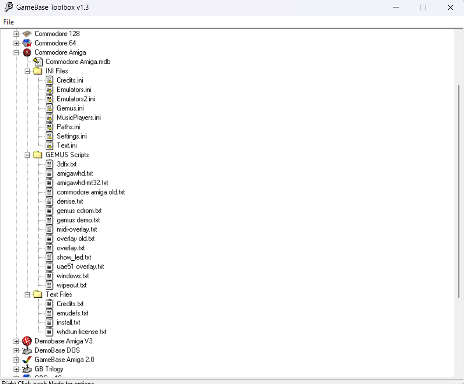Click the denise.txt document icon
This screenshot has height=384, width=464.
pyautogui.click(x=49, y=202)
